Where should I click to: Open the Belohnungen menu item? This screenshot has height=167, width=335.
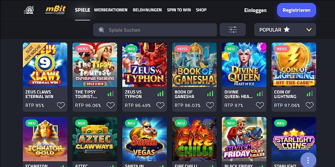pos(147,10)
